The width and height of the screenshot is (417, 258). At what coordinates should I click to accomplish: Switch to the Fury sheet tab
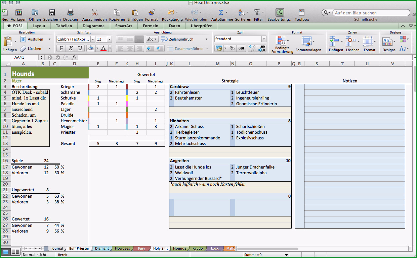click(x=141, y=248)
